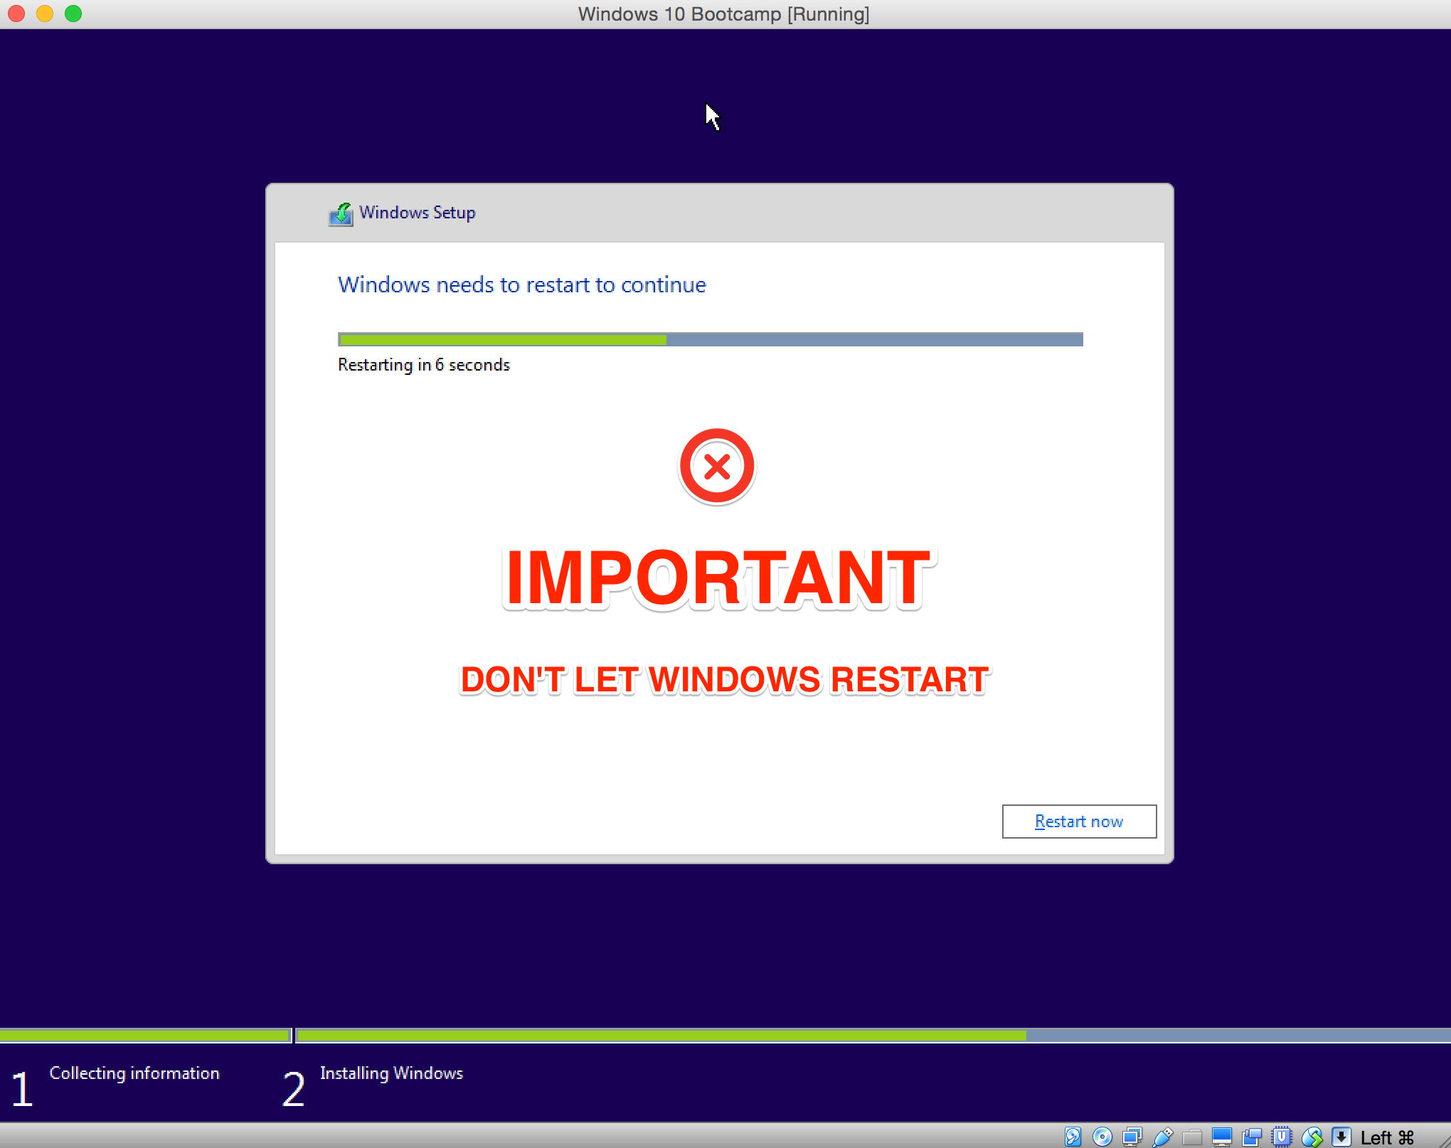Click the optical disc drive icon

[1102, 1137]
